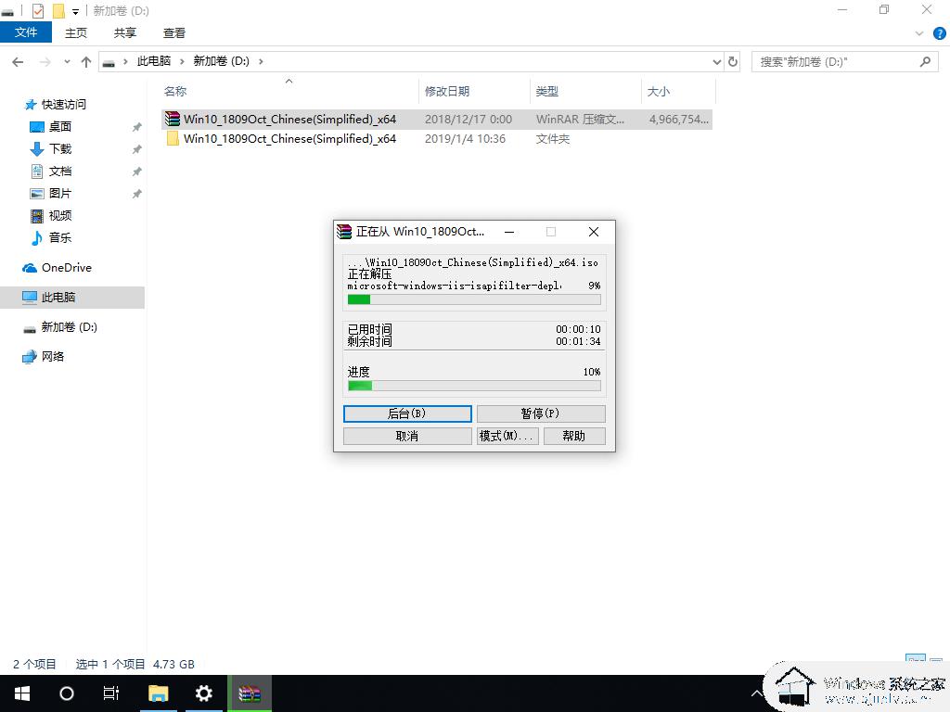
Task: Click 暂停(P) to pause extraction
Action: pyautogui.click(x=541, y=413)
